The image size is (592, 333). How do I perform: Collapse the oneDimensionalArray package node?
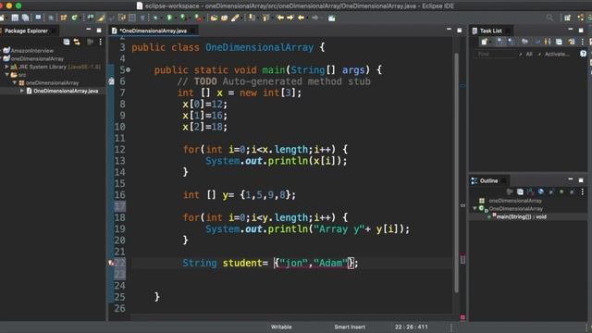point(15,82)
